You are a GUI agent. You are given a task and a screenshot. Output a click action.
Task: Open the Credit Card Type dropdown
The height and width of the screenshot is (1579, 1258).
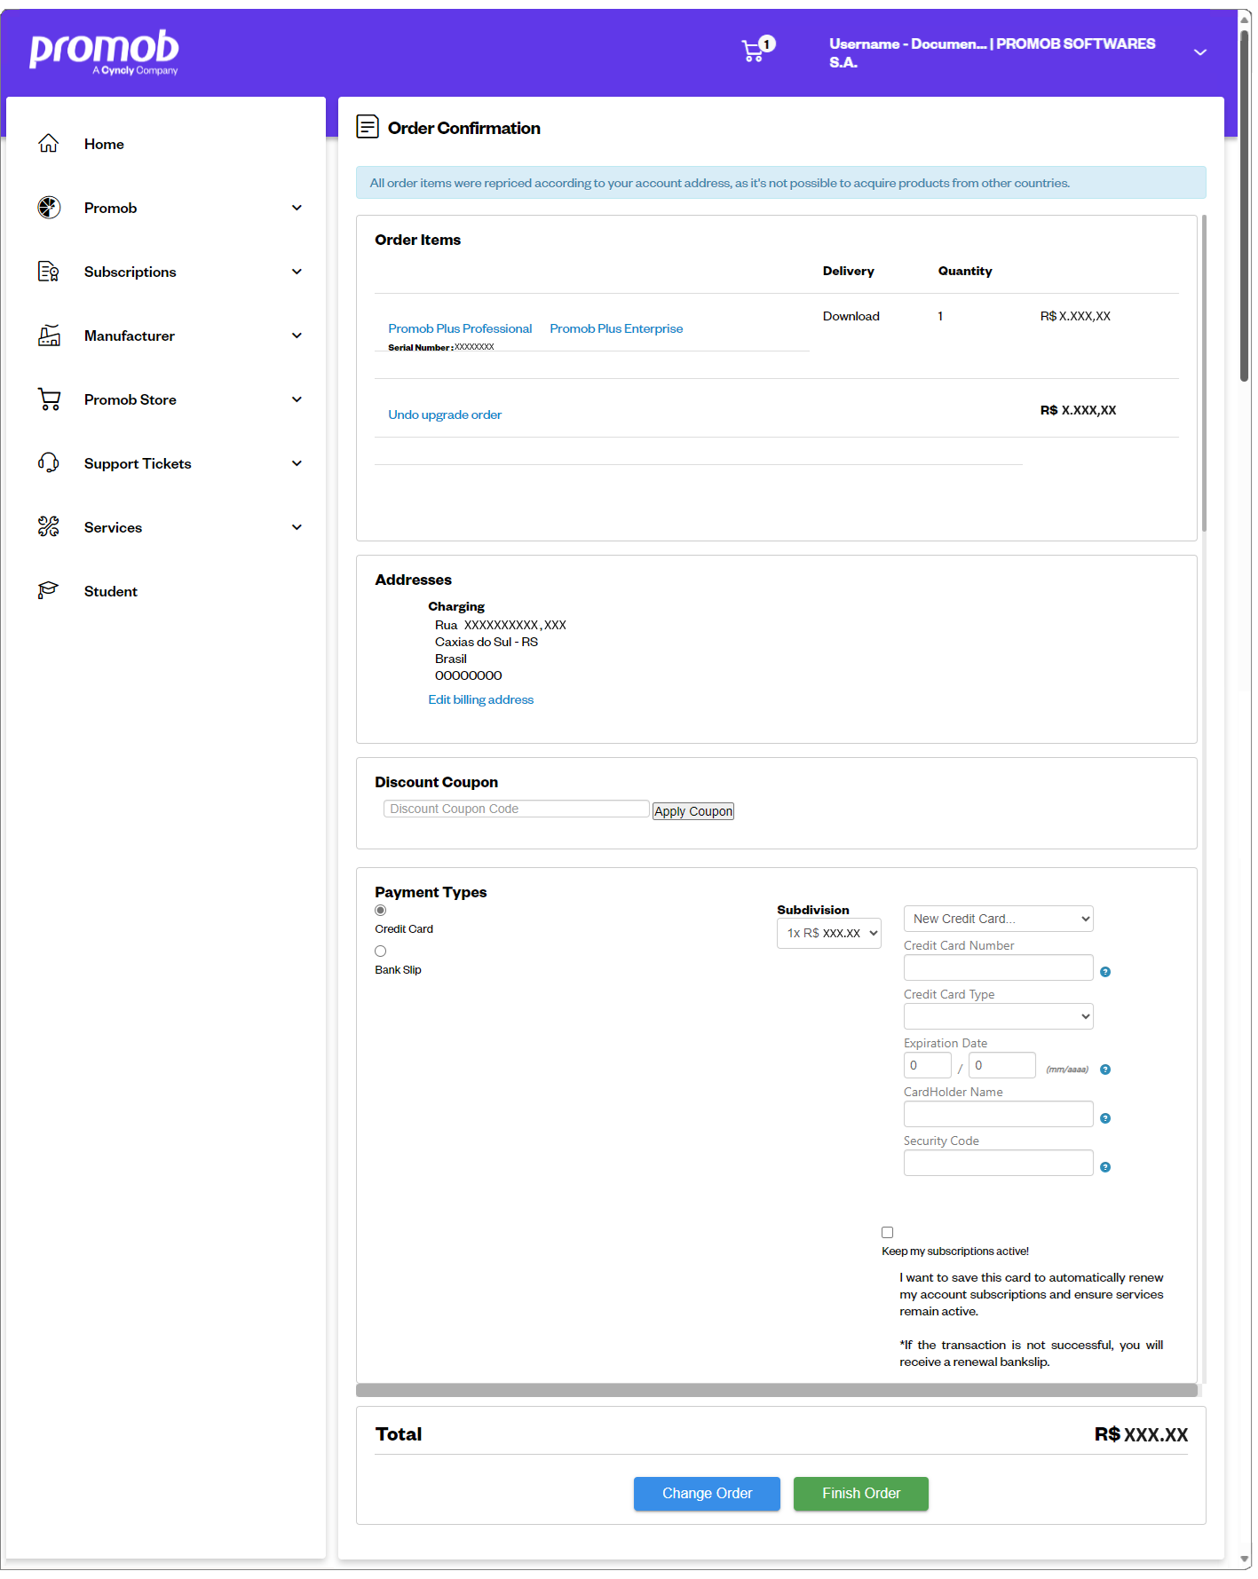[x=998, y=1016]
